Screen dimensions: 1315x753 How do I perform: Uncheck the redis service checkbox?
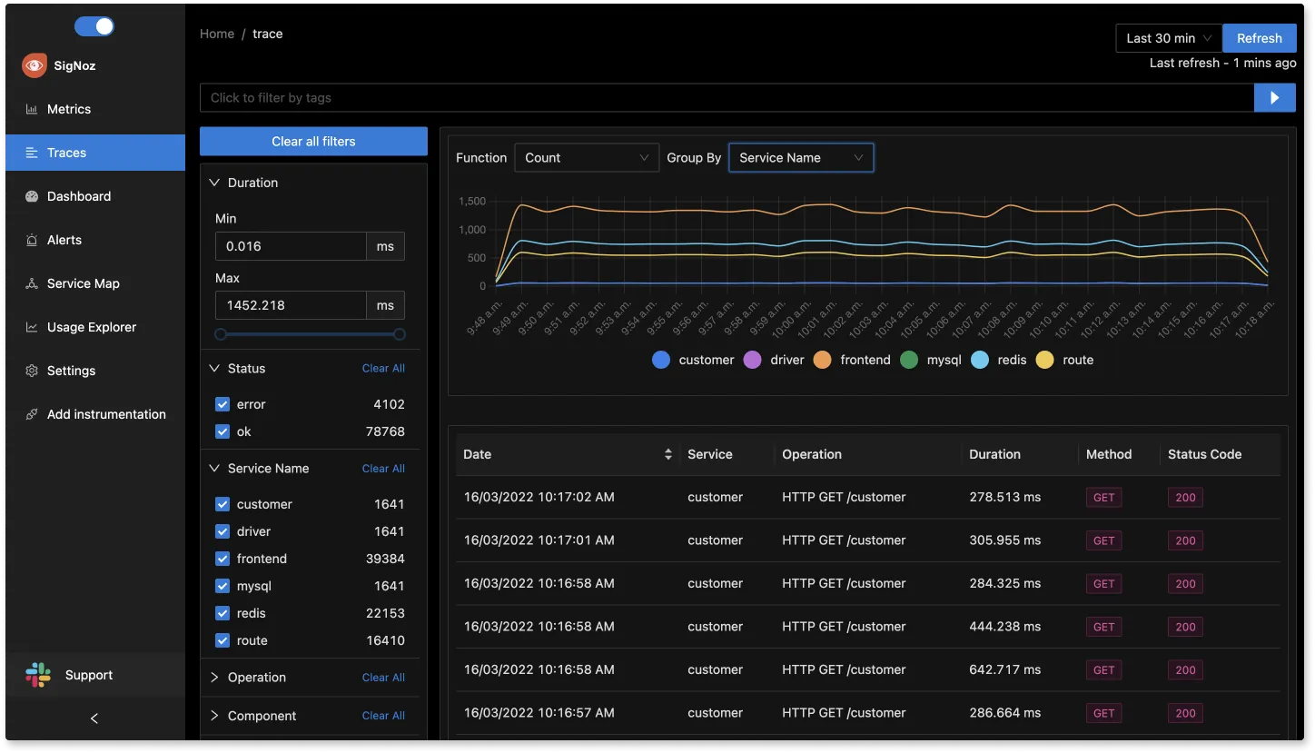[222, 613]
